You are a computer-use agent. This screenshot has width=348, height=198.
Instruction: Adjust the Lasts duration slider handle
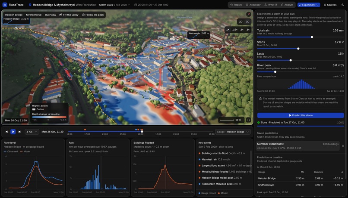tap(291, 60)
